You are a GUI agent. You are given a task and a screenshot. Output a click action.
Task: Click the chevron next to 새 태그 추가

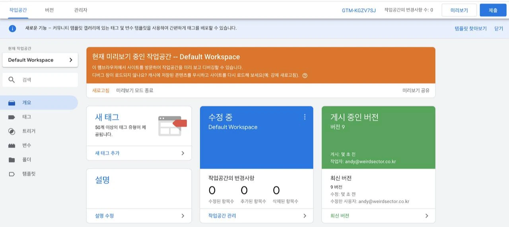(183, 153)
